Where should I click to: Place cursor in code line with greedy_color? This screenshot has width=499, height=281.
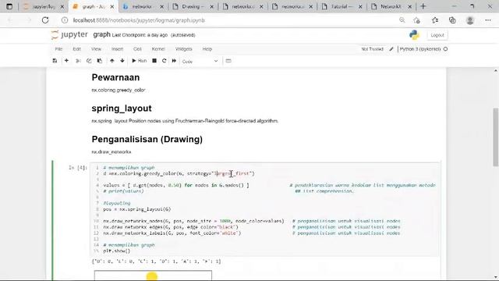point(179,173)
